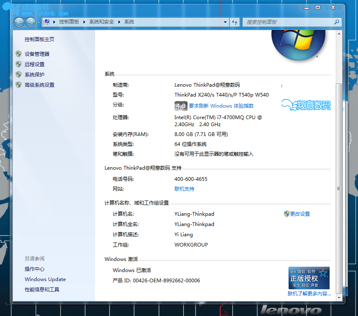Click the product ID 00426-OEM-8992662-00006 text
This screenshot has height=316, width=358.
click(166, 280)
